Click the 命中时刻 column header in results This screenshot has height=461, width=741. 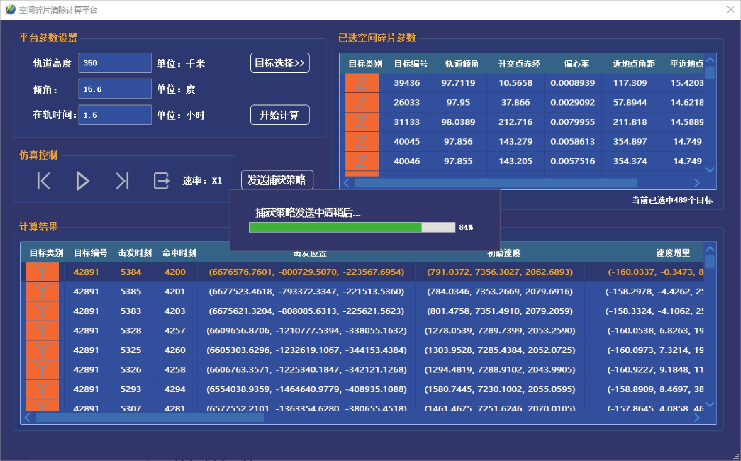[179, 253]
